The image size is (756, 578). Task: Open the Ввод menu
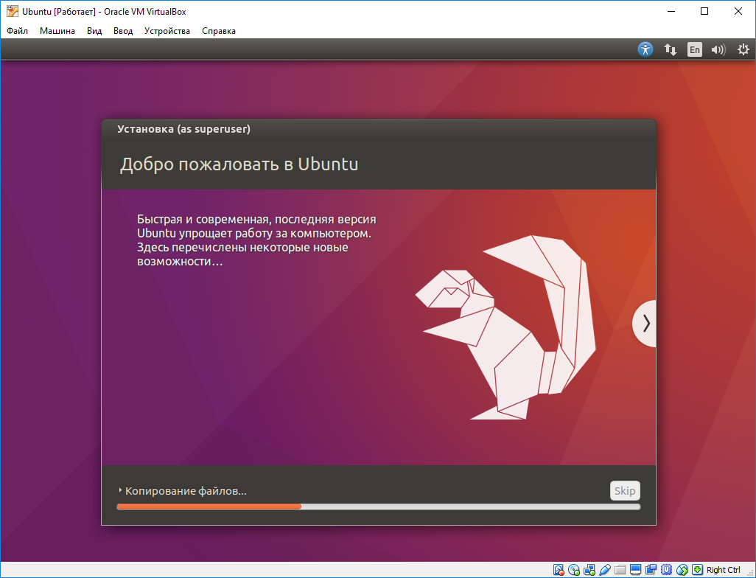pos(123,31)
